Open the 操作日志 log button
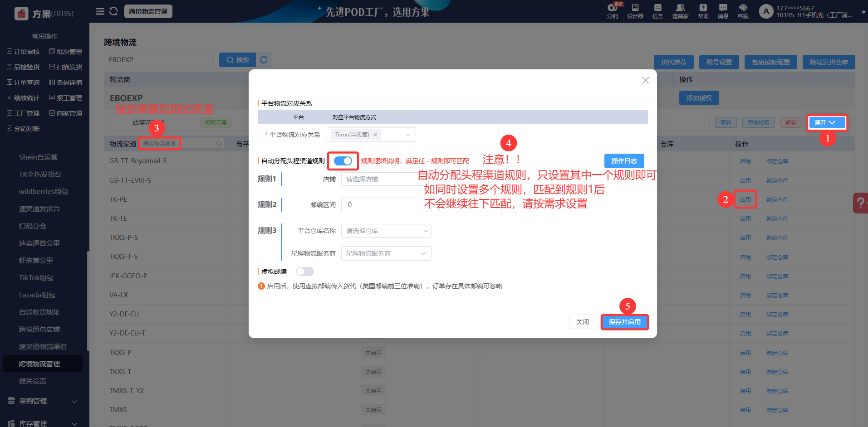 pos(624,161)
